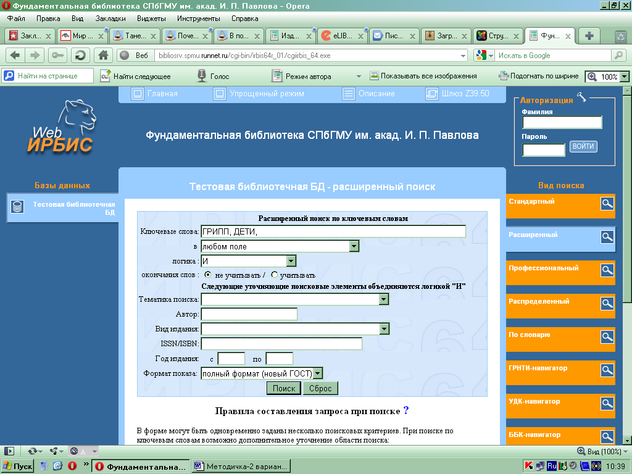This screenshot has height=474, width=632.
Task: Click the Голос microphone icon
Action: [x=201, y=76]
